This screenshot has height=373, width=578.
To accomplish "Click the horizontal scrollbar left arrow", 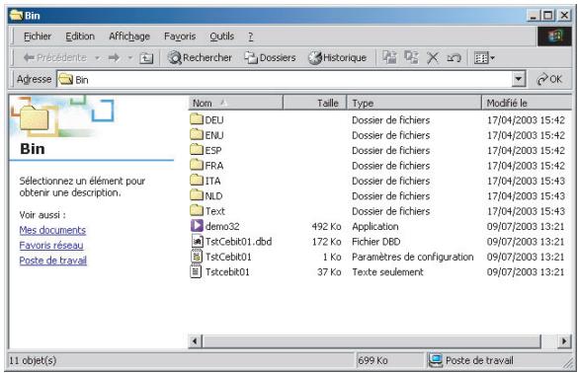I will point(195,341).
